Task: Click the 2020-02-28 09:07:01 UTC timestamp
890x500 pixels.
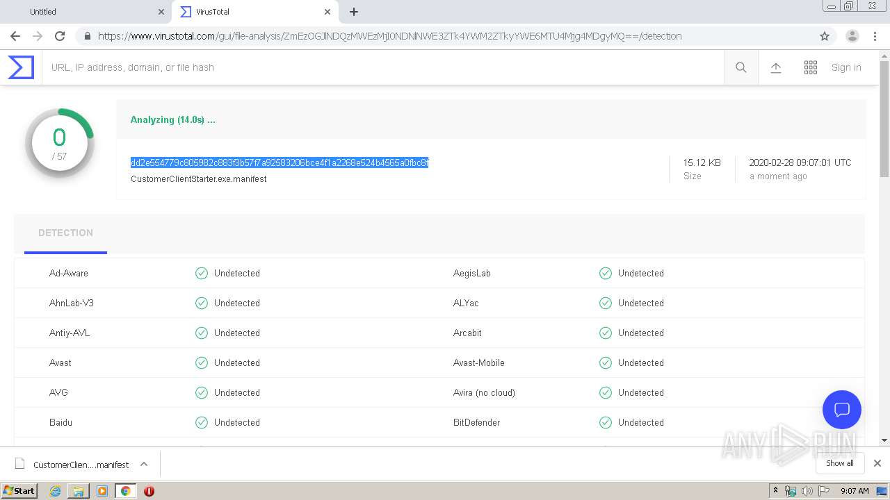Action: click(x=800, y=162)
